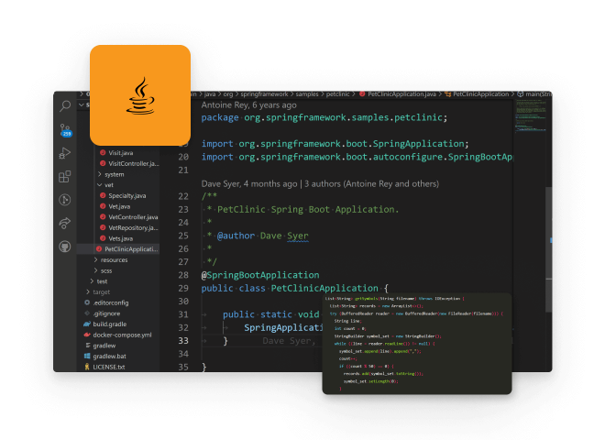The image size is (605, 440).
Task: Click the GitHub icon in activity bar
Action: pos(65,246)
